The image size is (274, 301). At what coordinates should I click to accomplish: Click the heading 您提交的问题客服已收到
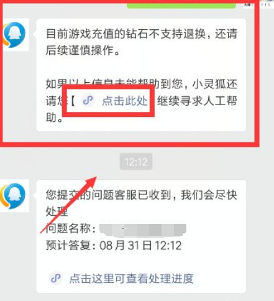[x=108, y=195]
